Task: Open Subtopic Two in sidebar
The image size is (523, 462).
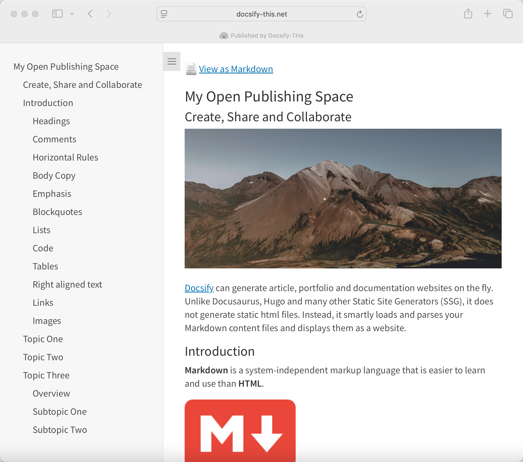Action: (60, 430)
